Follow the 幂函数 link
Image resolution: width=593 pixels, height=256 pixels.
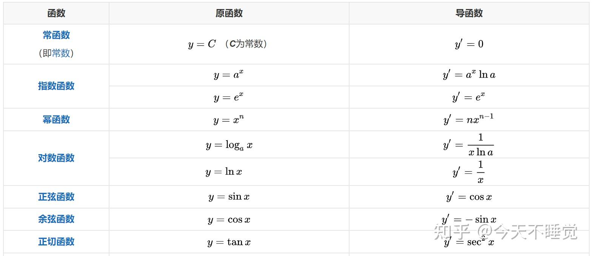pyautogui.click(x=56, y=120)
